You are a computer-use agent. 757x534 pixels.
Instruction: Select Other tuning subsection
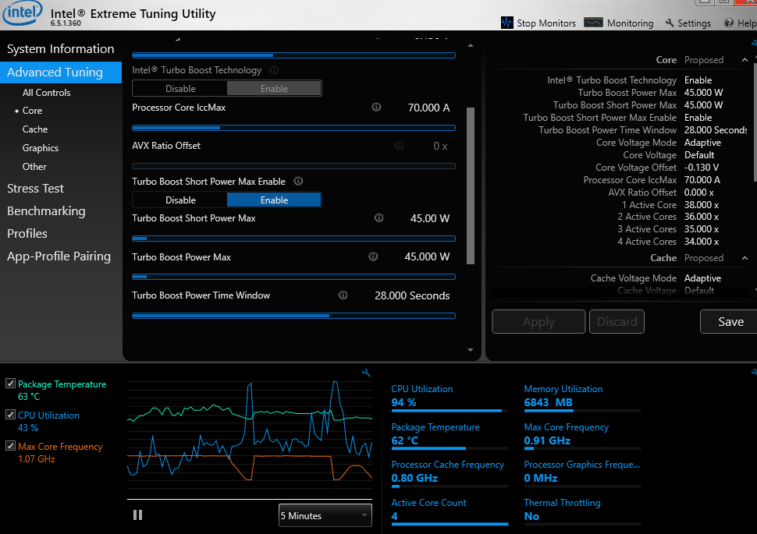coord(34,167)
